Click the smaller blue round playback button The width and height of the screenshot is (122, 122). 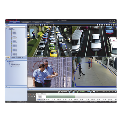(70, 91)
